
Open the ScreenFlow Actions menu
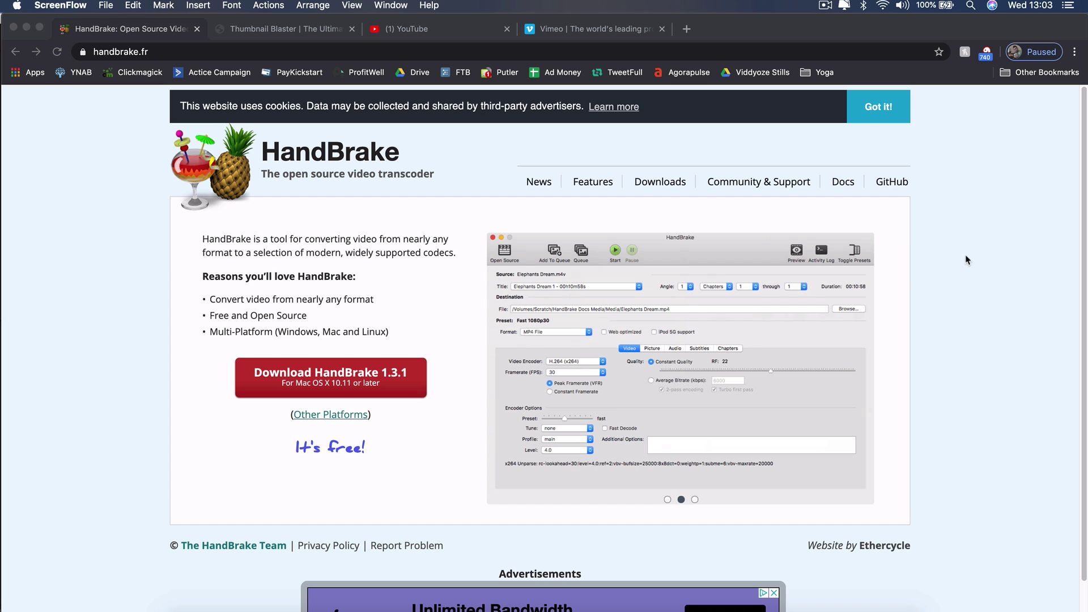point(268,5)
